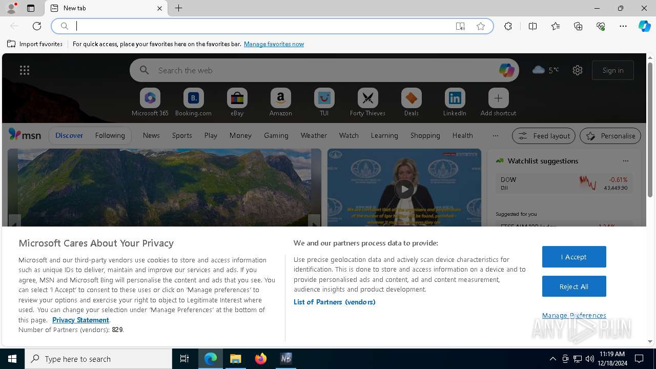Image resolution: width=656 pixels, height=369 pixels.
Task: Launch Firefox from taskbar
Action: (261, 359)
